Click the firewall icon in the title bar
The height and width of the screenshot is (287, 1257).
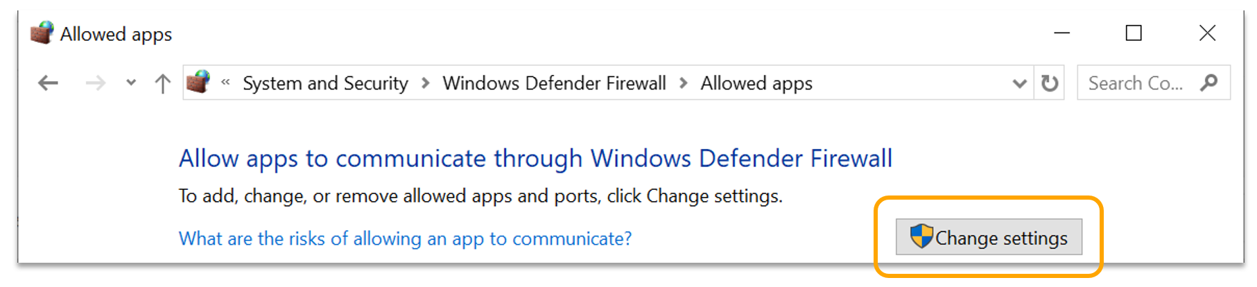[x=42, y=33]
